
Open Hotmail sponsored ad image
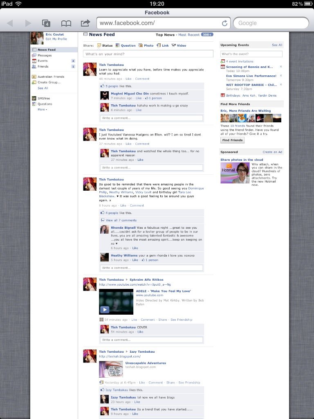click(x=235, y=173)
